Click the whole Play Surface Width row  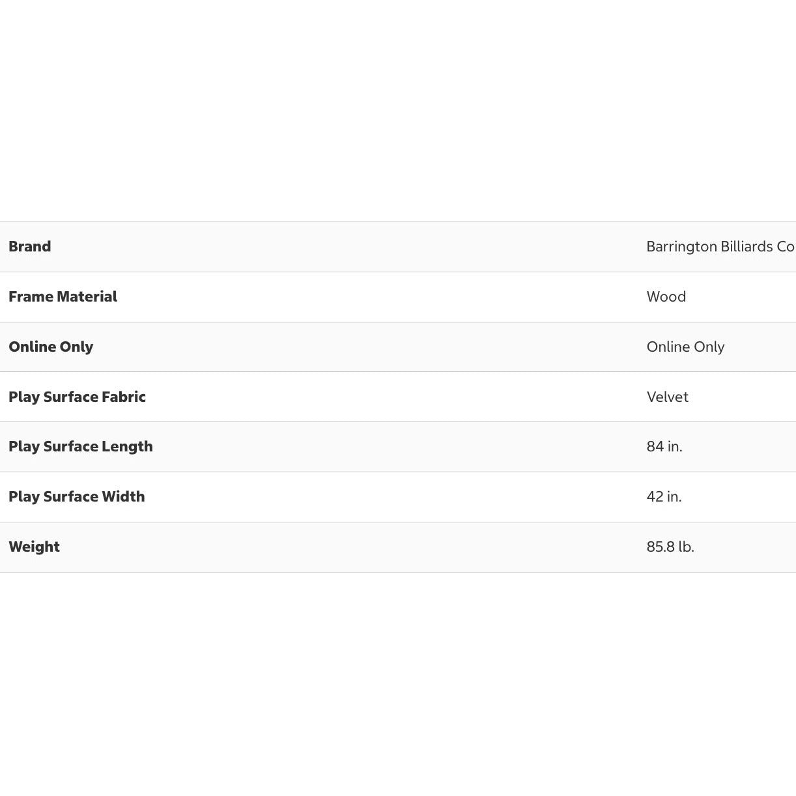(x=391, y=497)
